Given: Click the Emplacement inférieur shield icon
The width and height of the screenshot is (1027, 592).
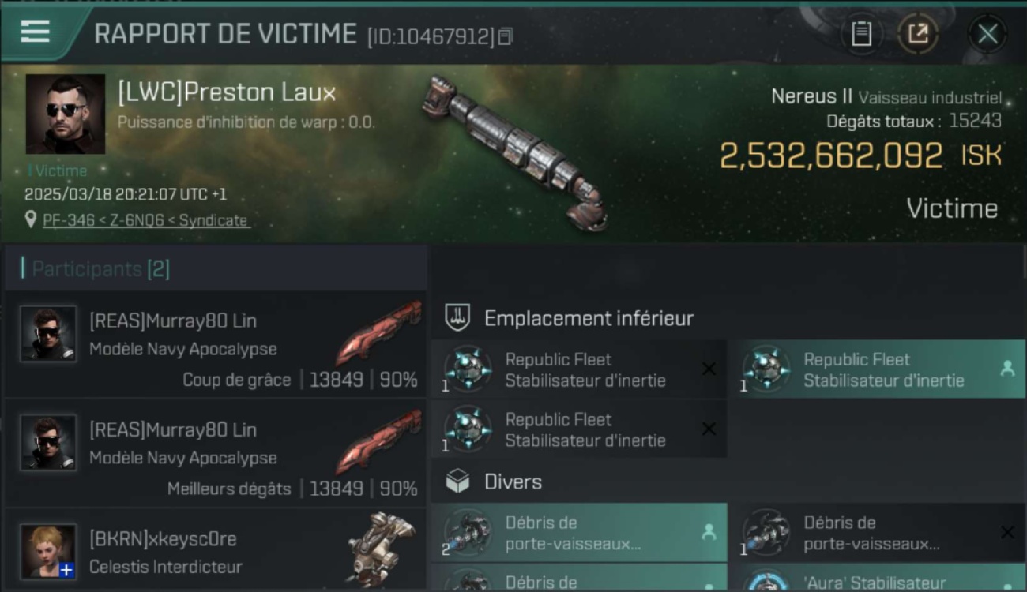Looking at the screenshot, I should pos(458,318).
